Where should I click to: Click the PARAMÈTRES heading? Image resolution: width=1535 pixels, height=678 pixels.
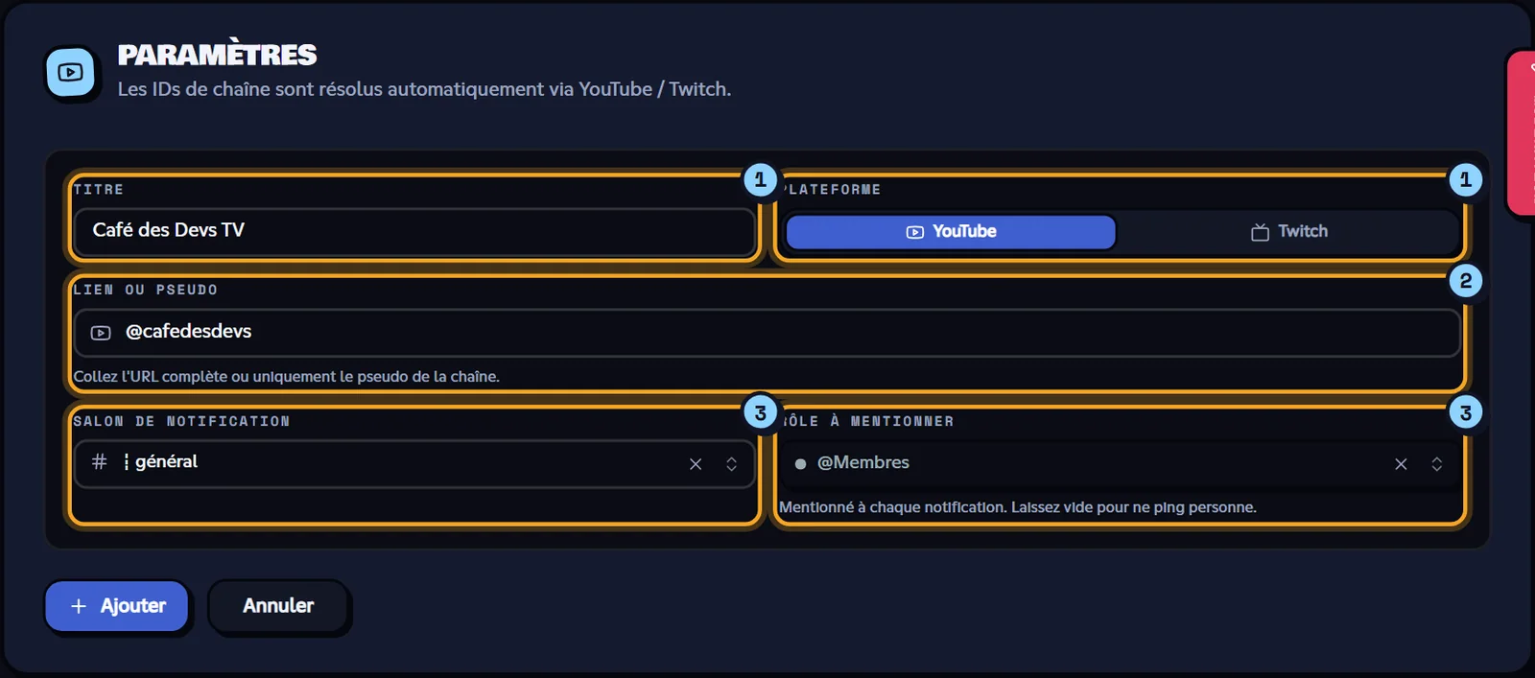[x=217, y=55]
